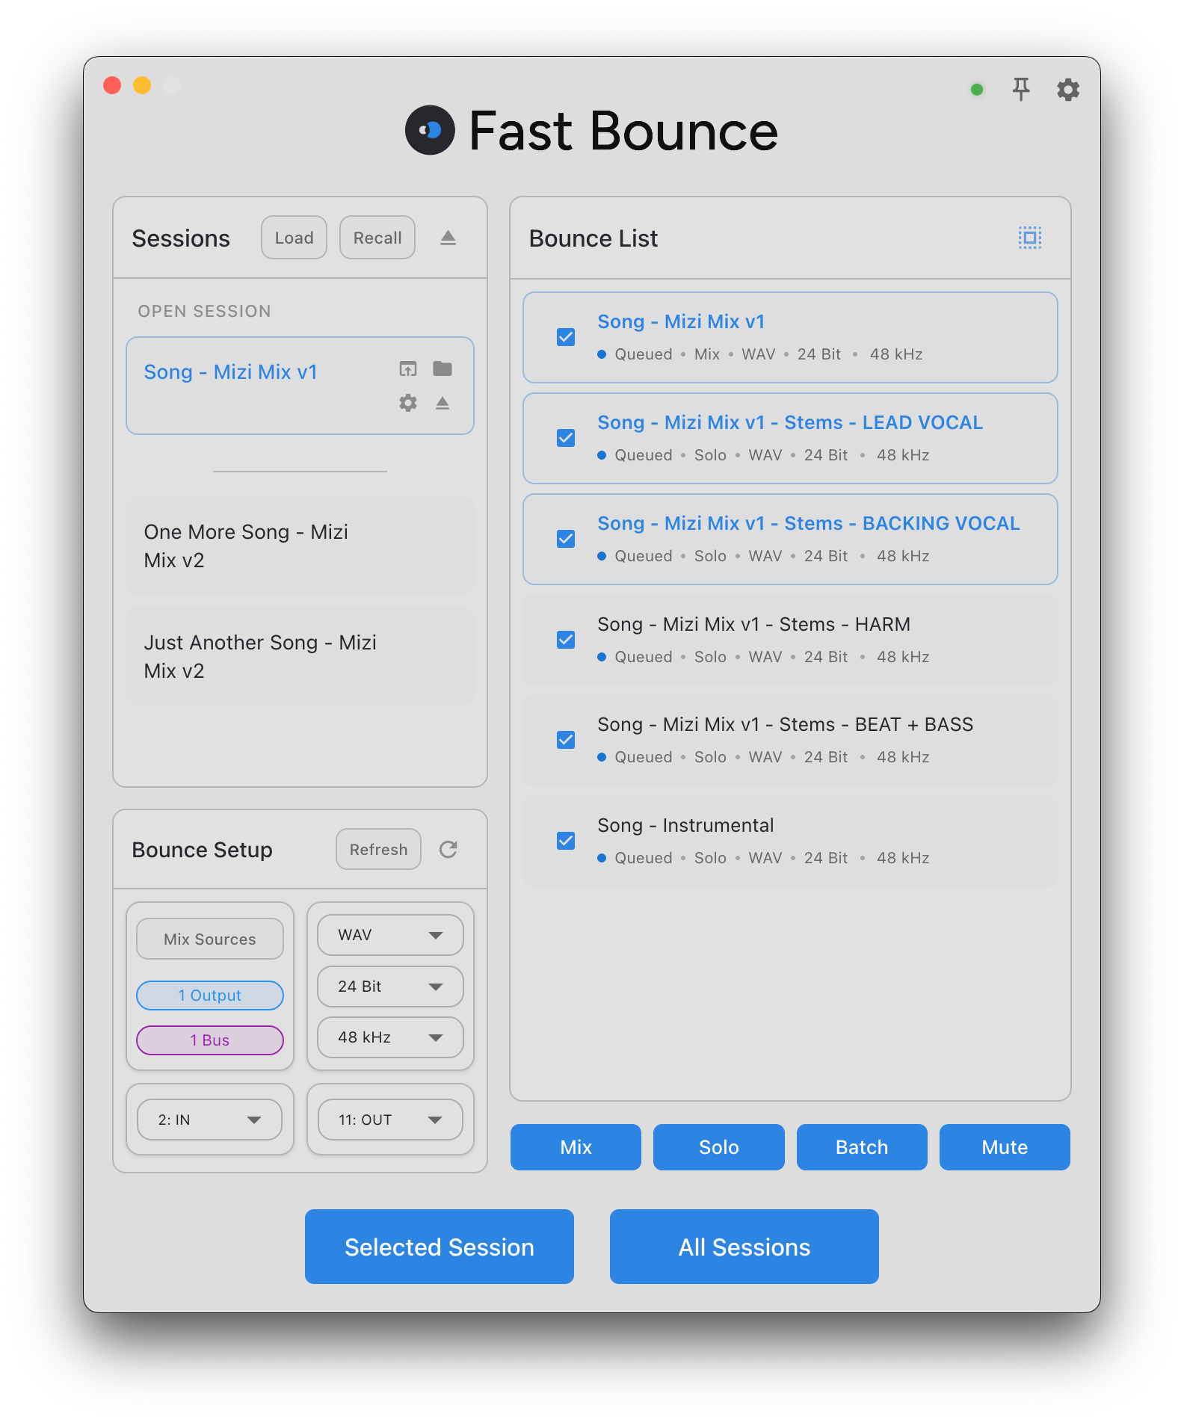Viewport: 1184px width, 1423px height.
Task: Click the OPEN SESSION label
Action: point(204,311)
